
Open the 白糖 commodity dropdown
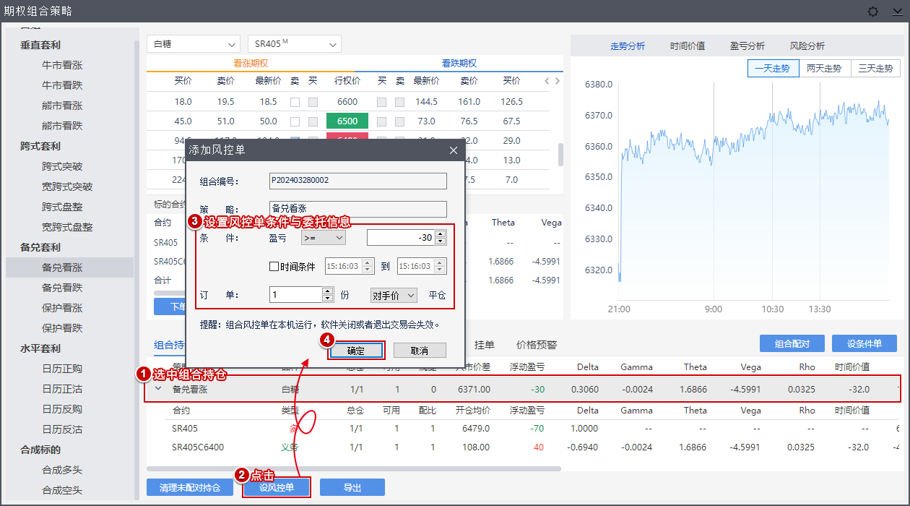pyautogui.click(x=193, y=44)
